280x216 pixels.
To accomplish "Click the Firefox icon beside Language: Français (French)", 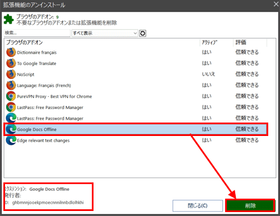I will coord(11,85).
